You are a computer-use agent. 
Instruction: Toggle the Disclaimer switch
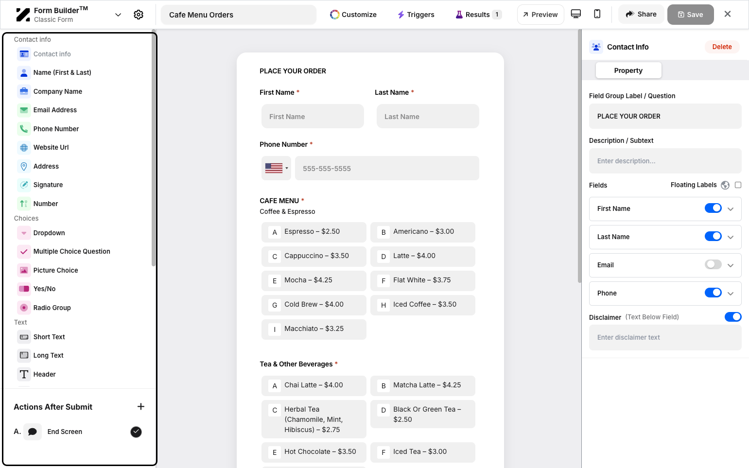733,317
